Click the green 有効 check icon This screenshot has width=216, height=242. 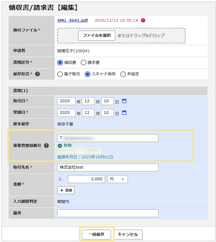[x=60, y=146]
